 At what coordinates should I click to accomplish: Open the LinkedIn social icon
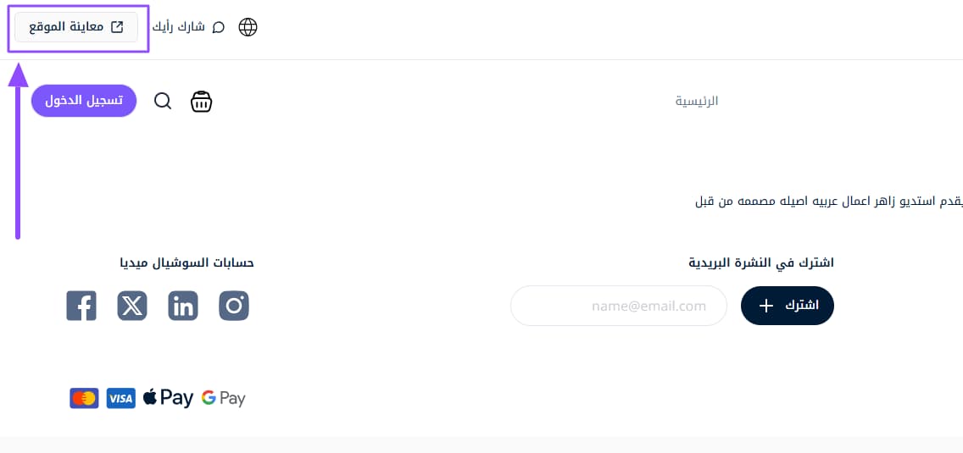183,306
